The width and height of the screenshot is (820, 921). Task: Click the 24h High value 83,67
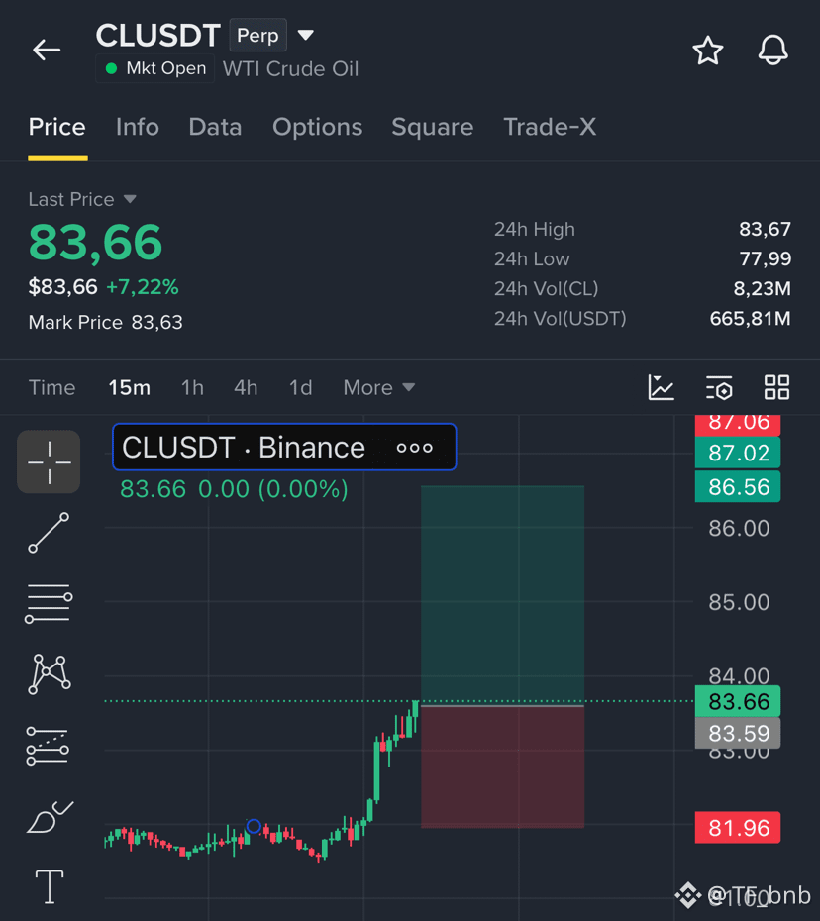(x=765, y=229)
